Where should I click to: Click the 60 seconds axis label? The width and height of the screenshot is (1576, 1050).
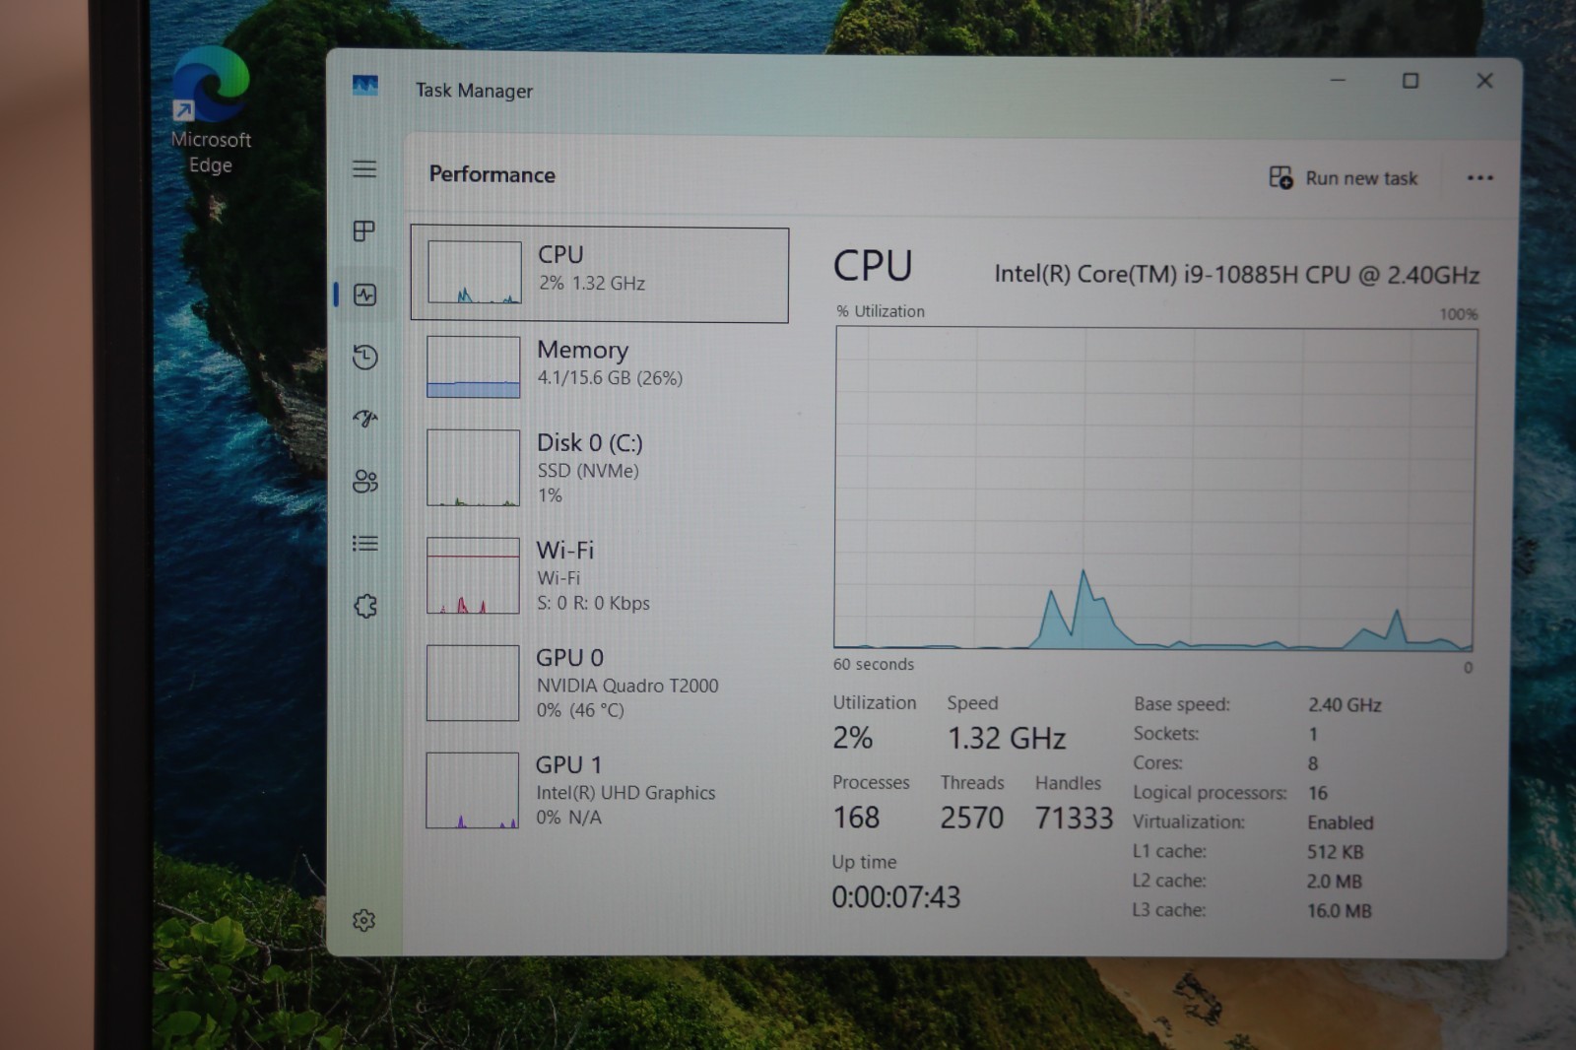click(874, 664)
